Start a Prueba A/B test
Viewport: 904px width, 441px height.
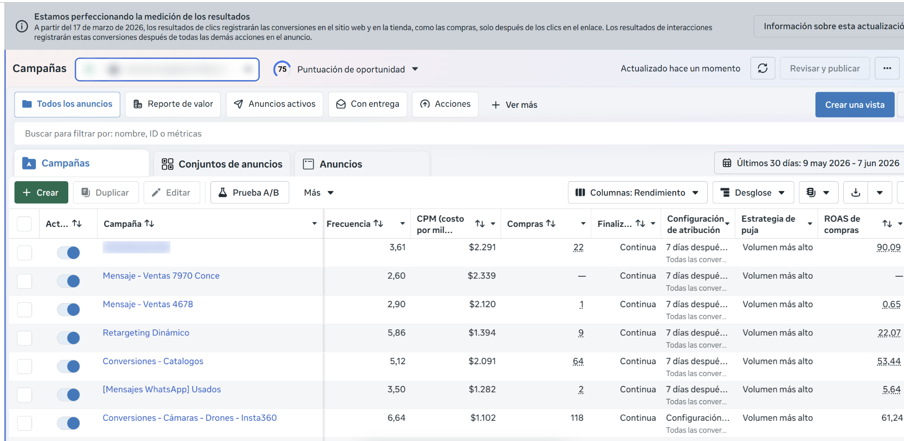coord(250,192)
